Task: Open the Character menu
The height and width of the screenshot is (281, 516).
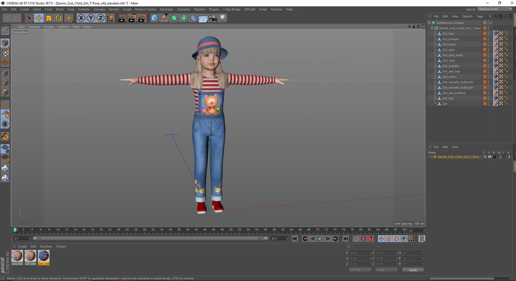Action: 184,9
